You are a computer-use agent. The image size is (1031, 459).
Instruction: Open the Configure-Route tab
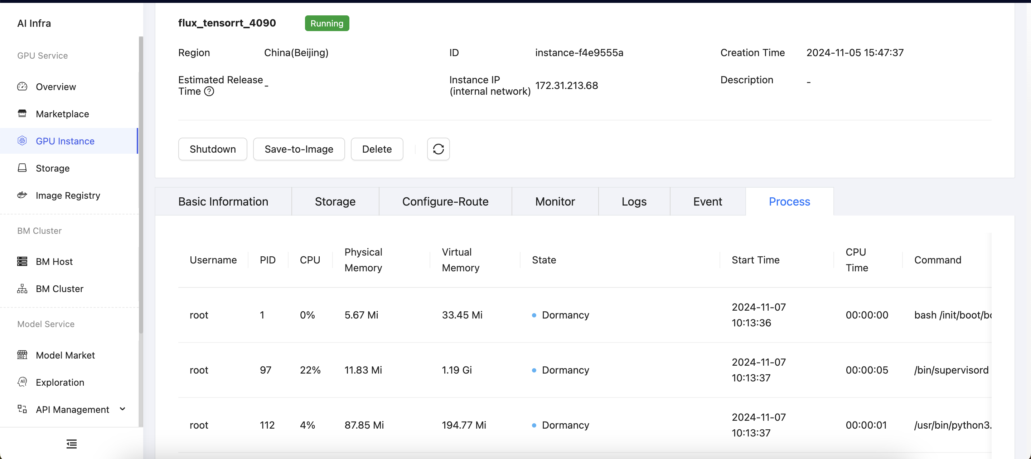(x=445, y=202)
